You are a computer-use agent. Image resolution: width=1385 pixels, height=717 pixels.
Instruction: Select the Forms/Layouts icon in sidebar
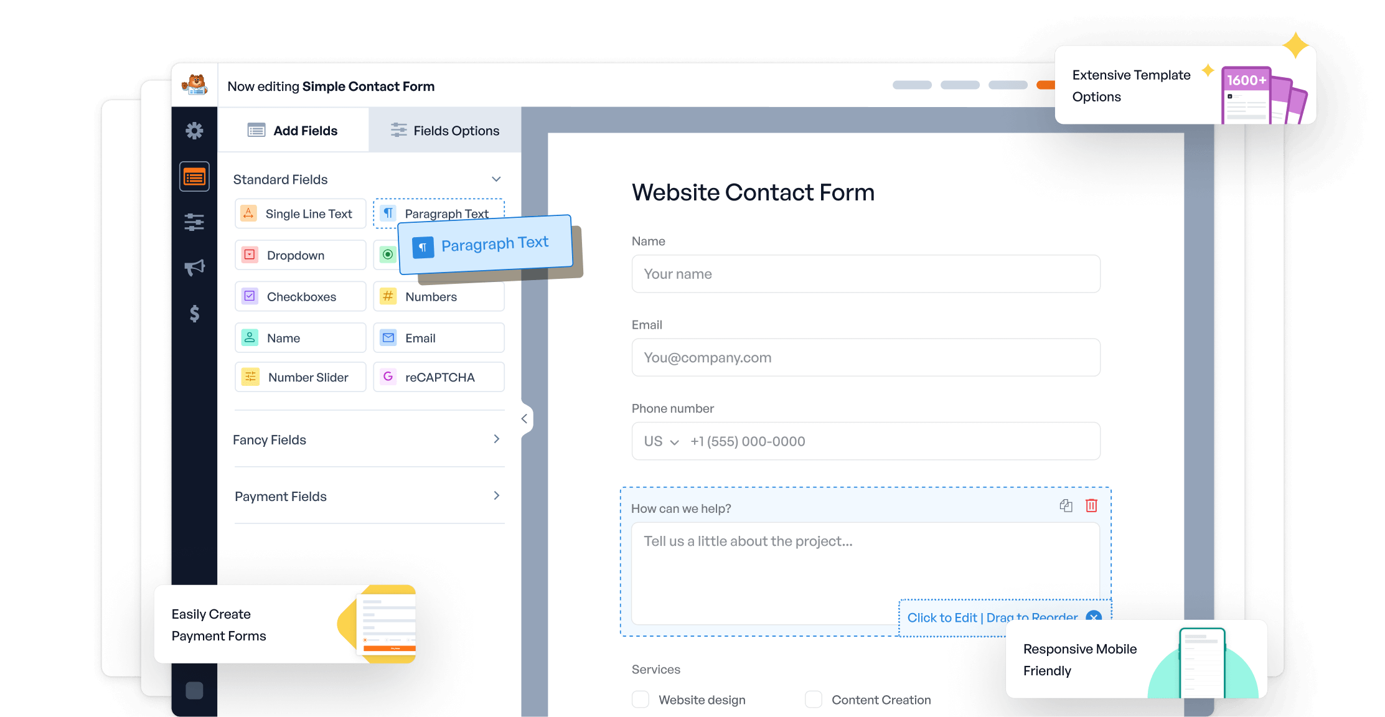pos(195,176)
